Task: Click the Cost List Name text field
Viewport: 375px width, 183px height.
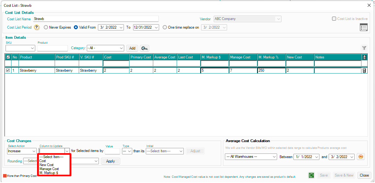Action: coord(95,19)
